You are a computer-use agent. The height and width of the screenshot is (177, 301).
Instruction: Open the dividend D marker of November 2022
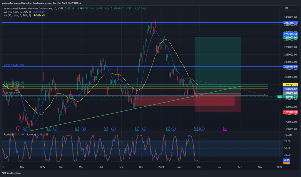(144, 128)
